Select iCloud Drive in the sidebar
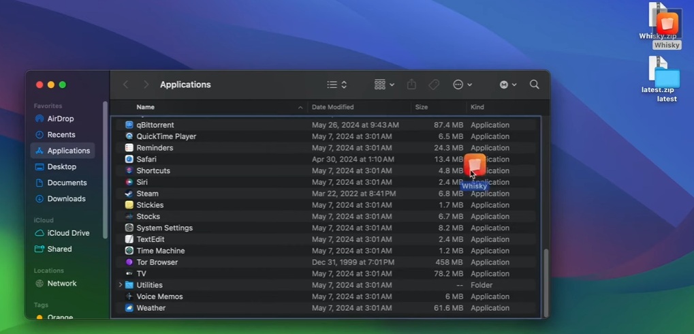Viewport: 694px width, 334px height. [68, 233]
